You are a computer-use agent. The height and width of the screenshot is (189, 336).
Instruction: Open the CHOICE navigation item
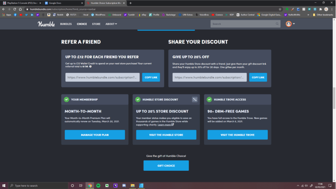click(x=82, y=24)
